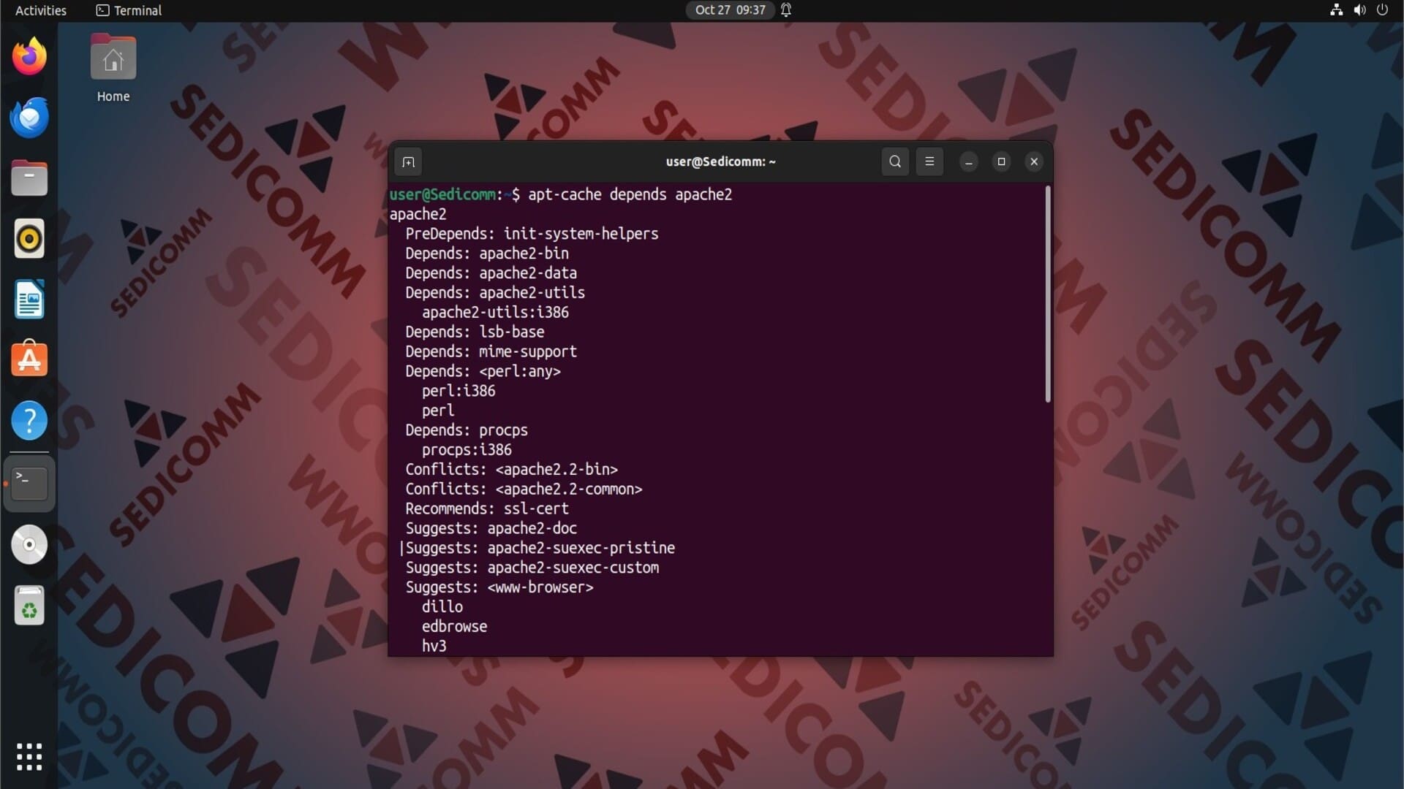Click the Terminal dock icon

coord(29,483)
